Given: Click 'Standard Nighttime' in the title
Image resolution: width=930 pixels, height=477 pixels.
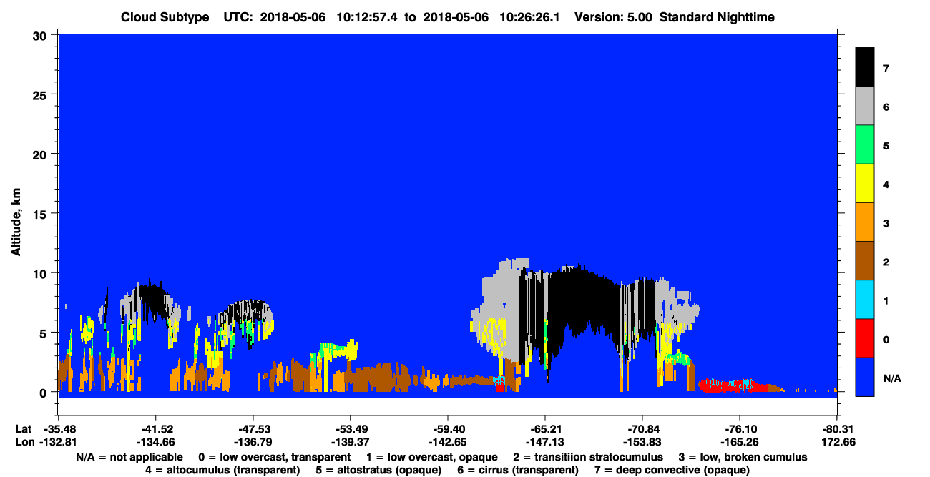Looking at the screenshot, I should (x=718, y=16).
